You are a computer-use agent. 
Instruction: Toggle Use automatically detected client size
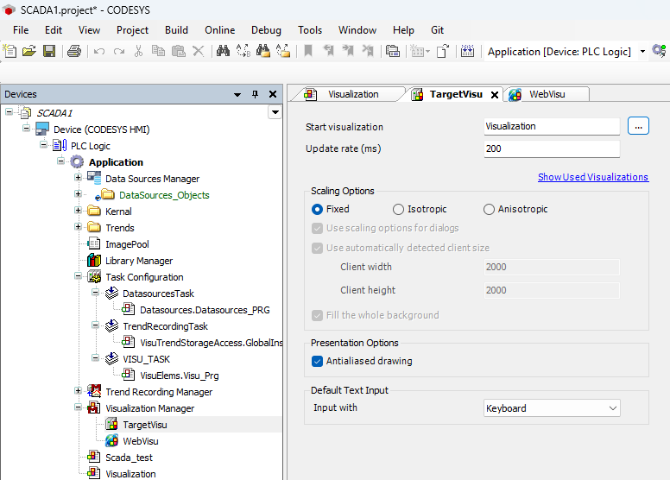point(317,248)
